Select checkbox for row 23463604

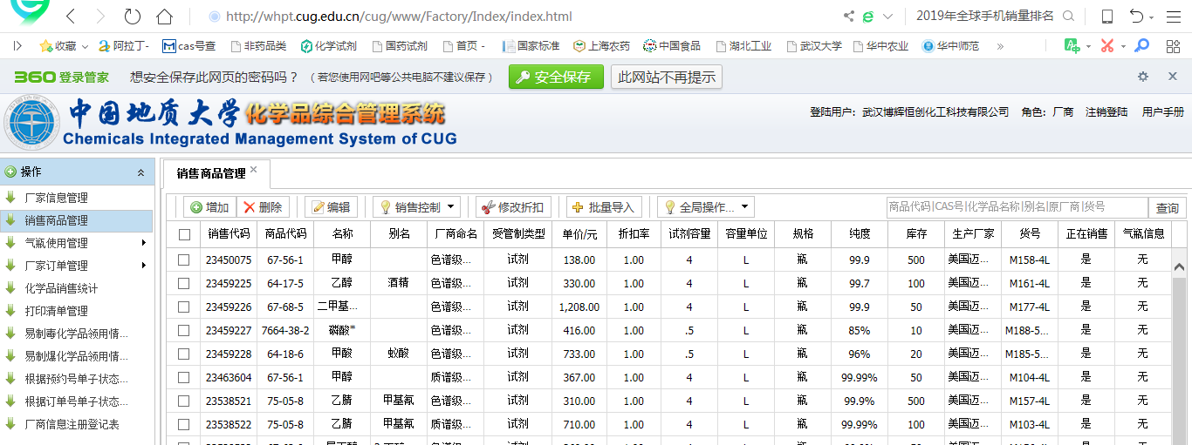click(x=184, y=377)
